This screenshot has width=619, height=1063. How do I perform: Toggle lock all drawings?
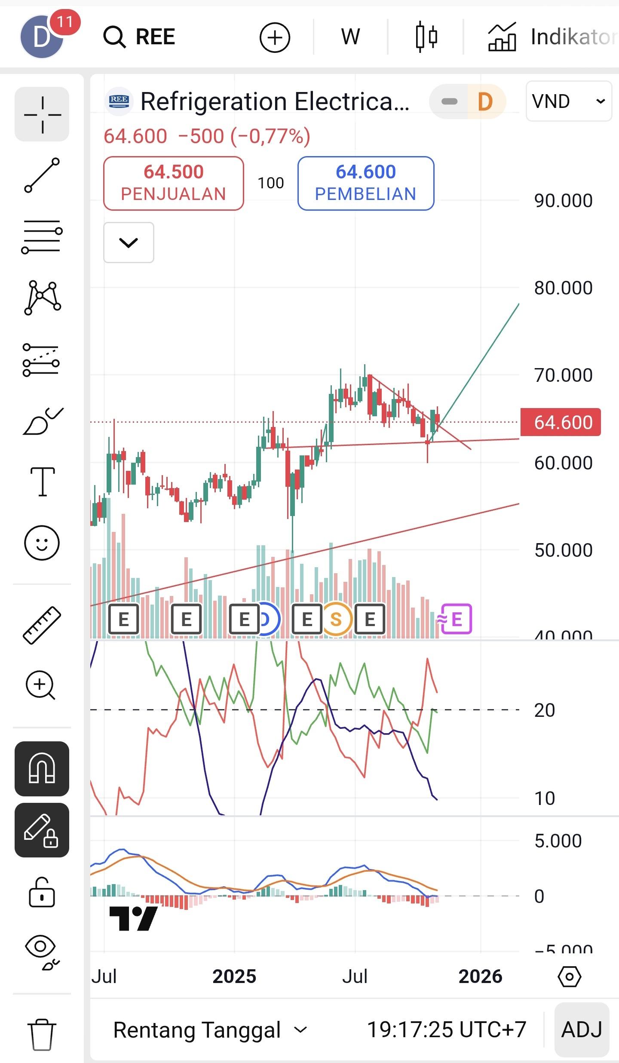pos(42,892)
